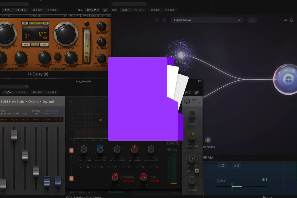Click the FlexVerb HF X-OVER red knob
The height and width of the screenshot is (198, 297).
pos(134,149)
